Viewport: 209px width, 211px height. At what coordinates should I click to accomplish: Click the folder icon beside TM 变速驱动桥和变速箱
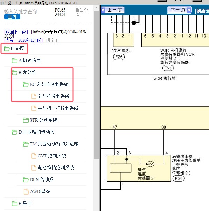[x=26, y=144]
